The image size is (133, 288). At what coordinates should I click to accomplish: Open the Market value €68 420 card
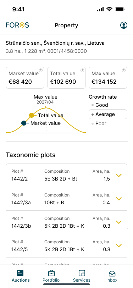pyautogui.click(x=25, y=78)
